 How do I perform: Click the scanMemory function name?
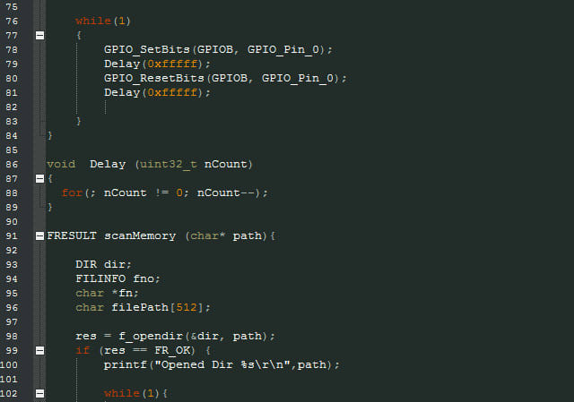click(140, 236)
